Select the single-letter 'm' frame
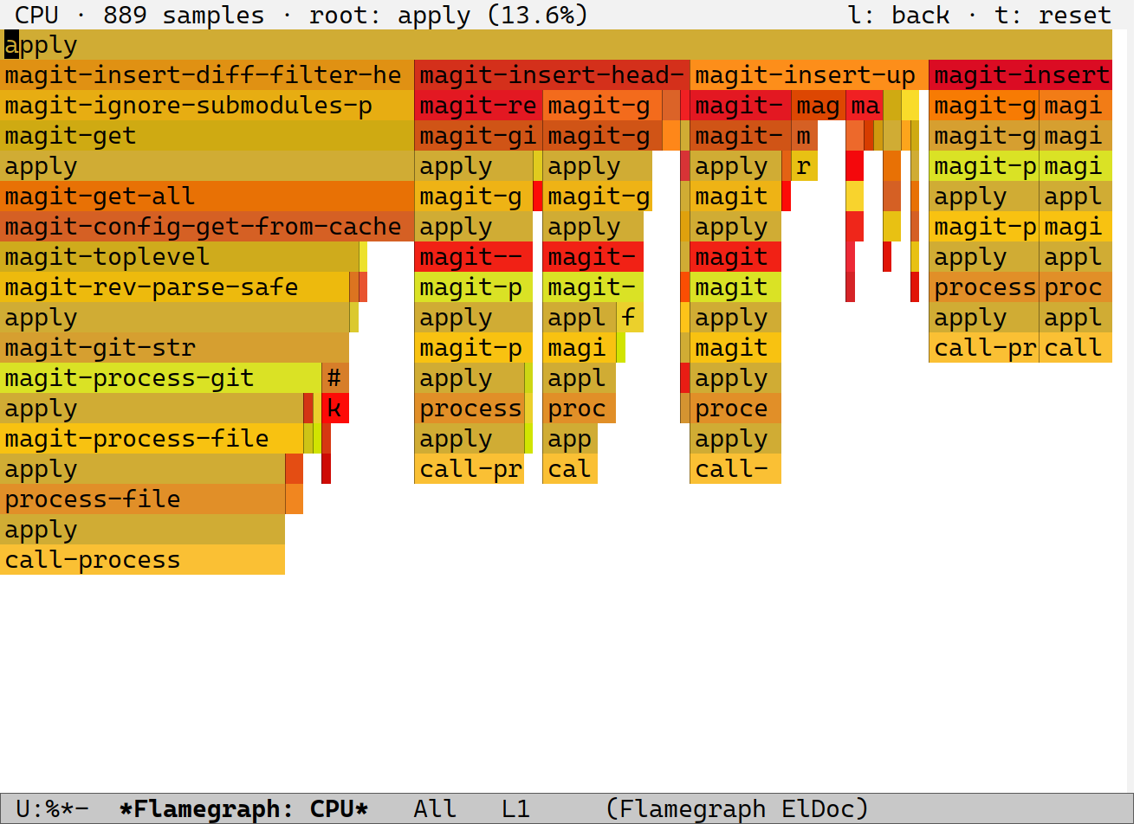 [x=805, y=136]
